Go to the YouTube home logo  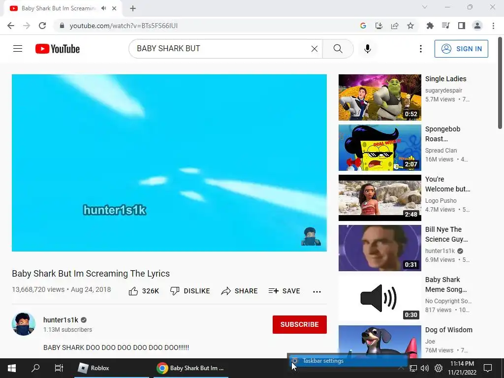(x=58, y=49)
